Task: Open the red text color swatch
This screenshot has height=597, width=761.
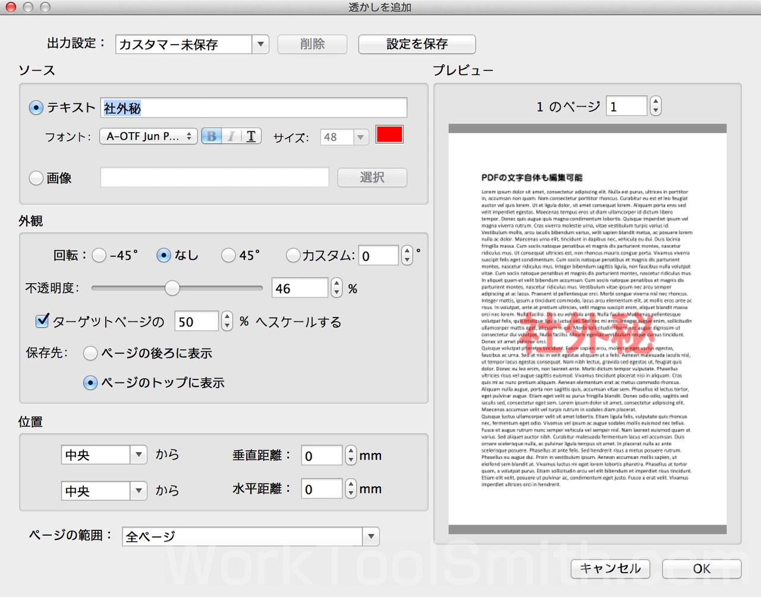Action: point(389,134)
